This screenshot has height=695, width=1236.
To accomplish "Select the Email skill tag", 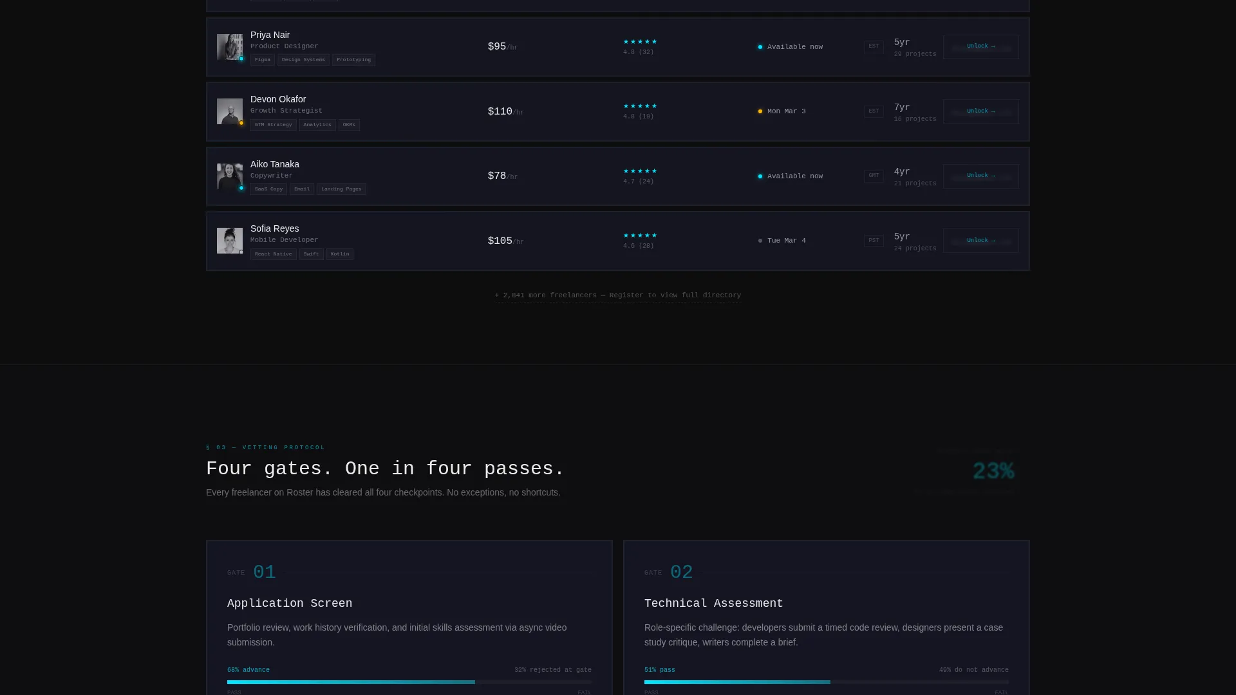I will click(302, 189).
